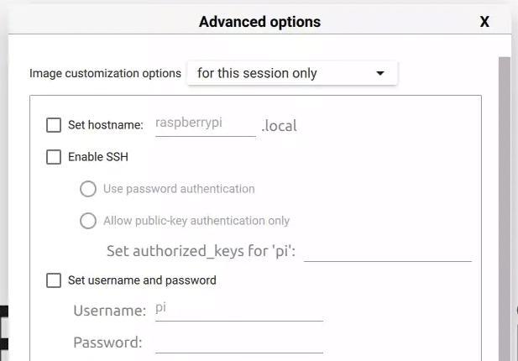Click the Image customization options label
The height and width of the screenshot is (361, 518).
tap(105, 73)
